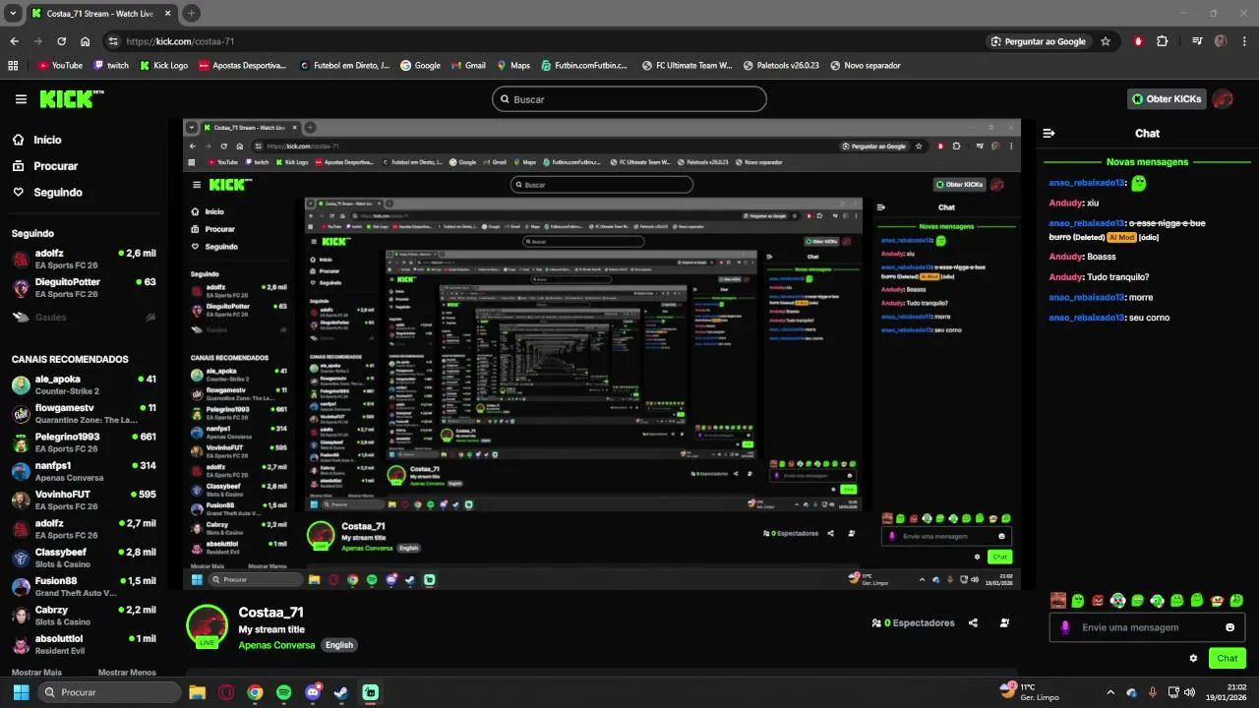Open the recommended channel flowgamestv
The width and height of the screenshot is (1259, 708).
click(x=83, y=413)
